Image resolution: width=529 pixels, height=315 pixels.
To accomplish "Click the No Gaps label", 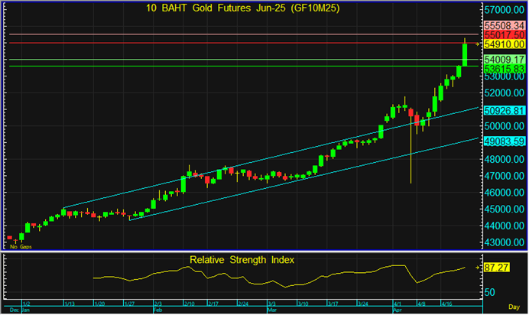I will pyautogui.click(x=20, y=247).
